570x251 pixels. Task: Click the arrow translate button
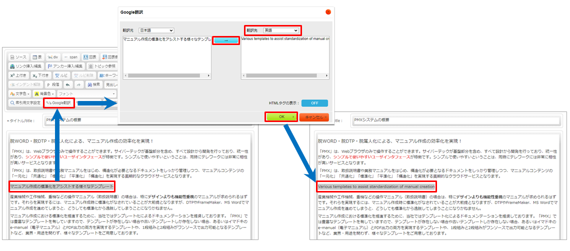point(225,40)
